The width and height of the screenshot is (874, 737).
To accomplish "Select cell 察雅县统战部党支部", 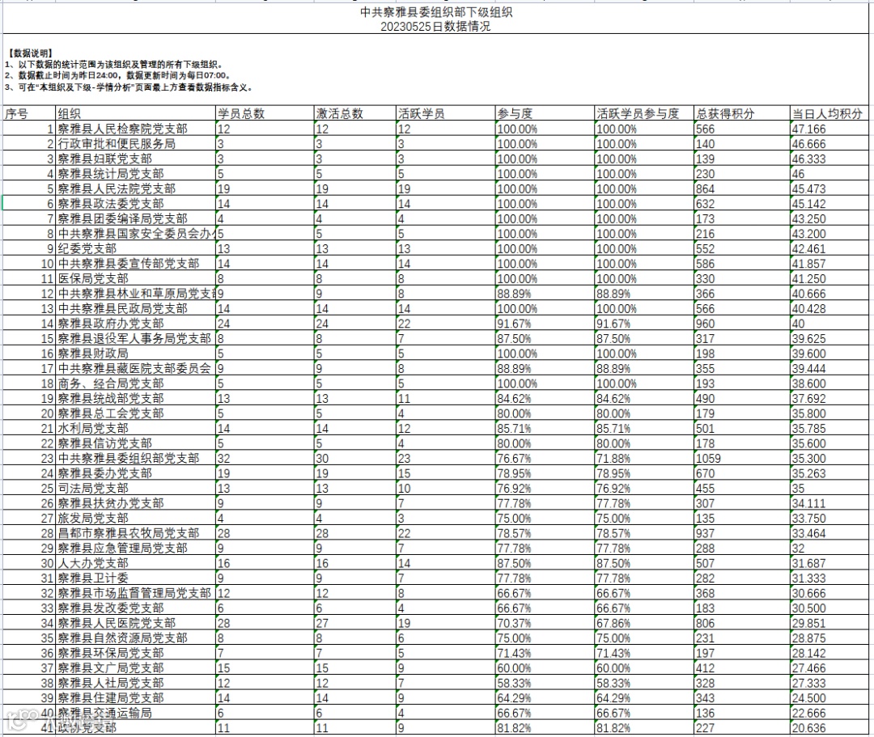I will 135,398.
